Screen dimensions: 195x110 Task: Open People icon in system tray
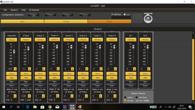161,107
